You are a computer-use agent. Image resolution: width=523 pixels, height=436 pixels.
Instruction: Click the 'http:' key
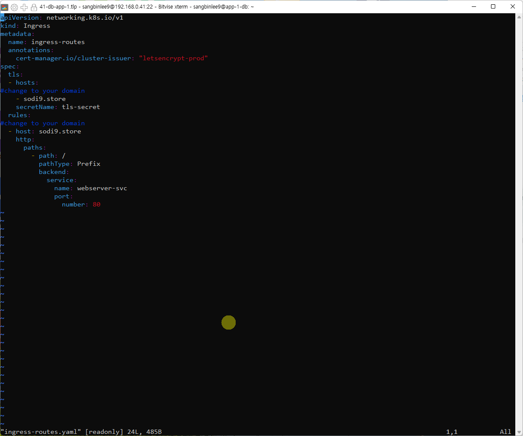25,139
